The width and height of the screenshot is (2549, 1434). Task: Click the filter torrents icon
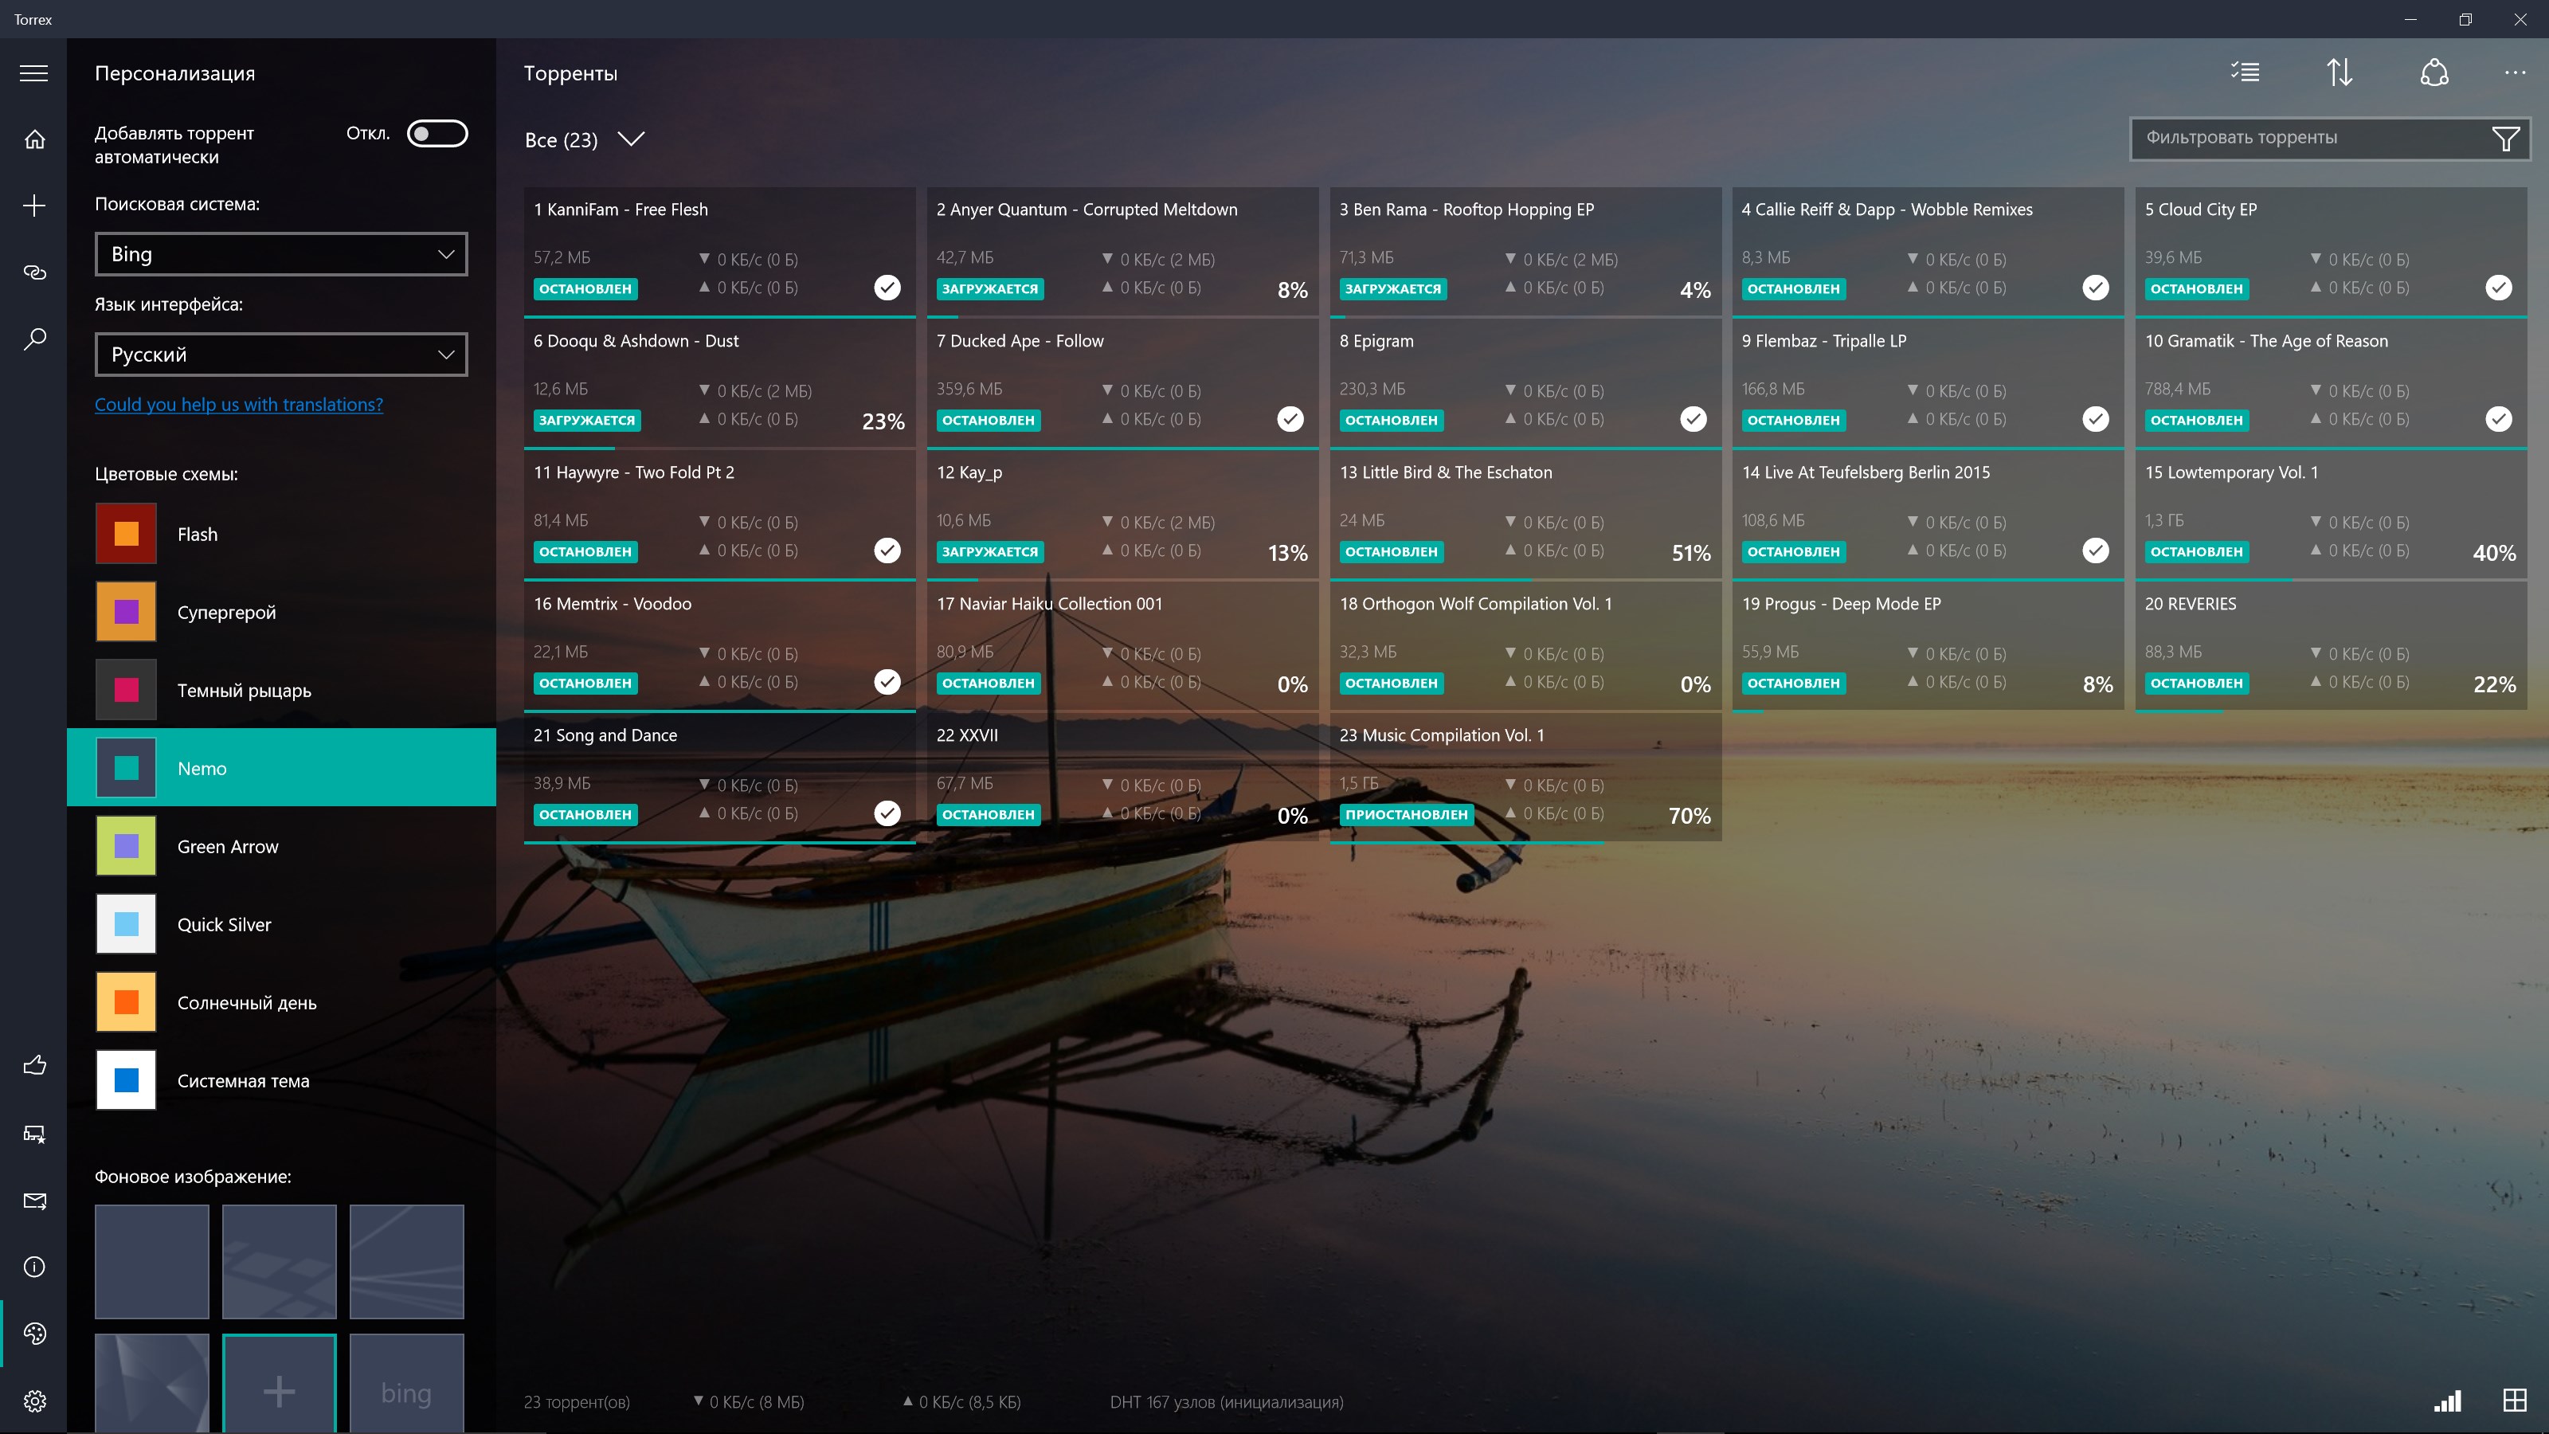2505,136
